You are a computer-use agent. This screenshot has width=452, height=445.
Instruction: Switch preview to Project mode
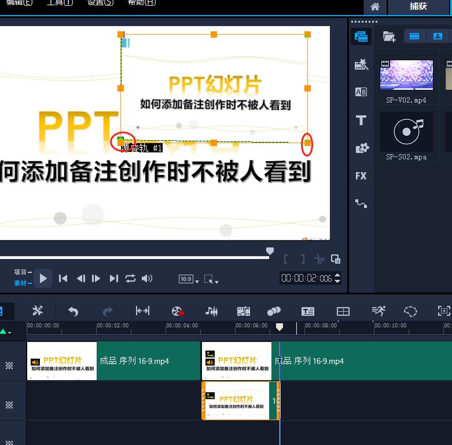pos(20,272)
